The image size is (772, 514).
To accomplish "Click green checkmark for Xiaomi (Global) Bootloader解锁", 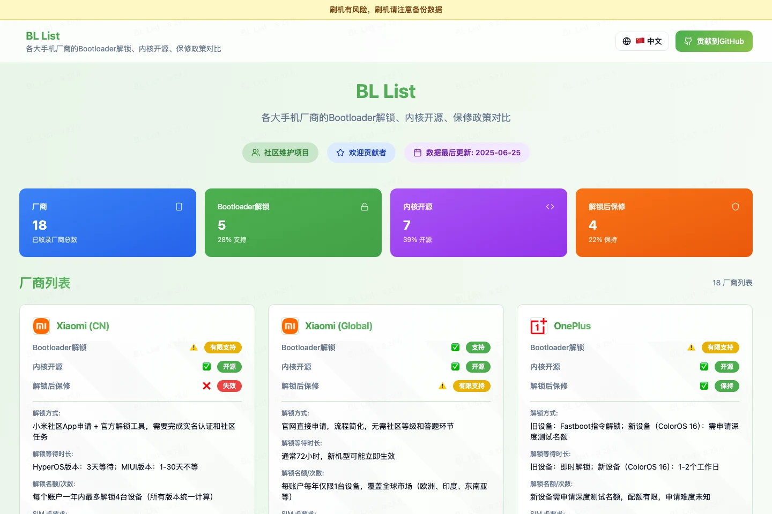I will tap(455, 347).
